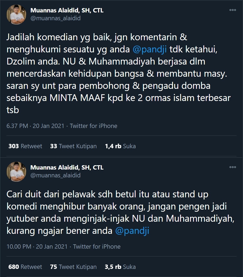The image size is (243, 277).
Task: Open the 75 Tweet Kutipan list
Action: click(73, 267)
